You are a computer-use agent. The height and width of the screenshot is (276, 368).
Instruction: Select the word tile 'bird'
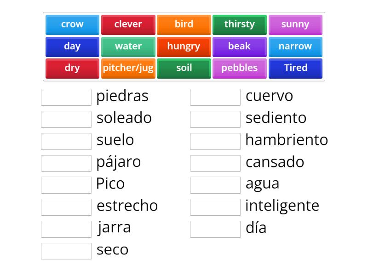(184, 24)
